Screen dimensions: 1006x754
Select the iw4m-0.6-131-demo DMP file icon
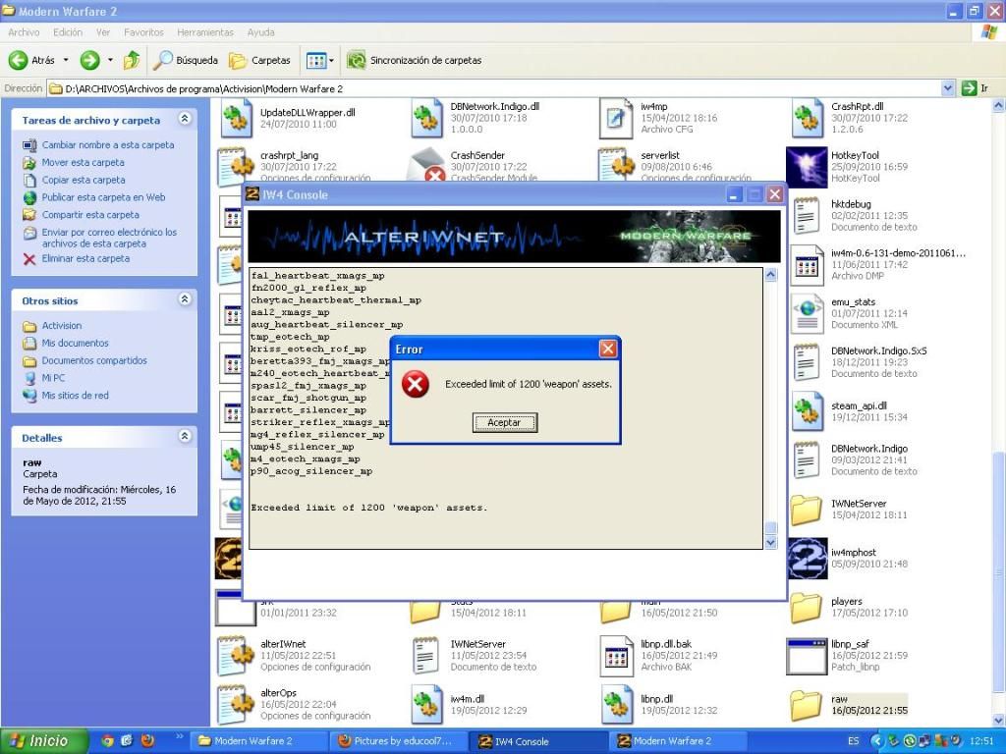tap(808, 265)
